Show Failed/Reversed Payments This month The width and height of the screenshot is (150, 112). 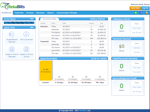click(x=137, y=72)
